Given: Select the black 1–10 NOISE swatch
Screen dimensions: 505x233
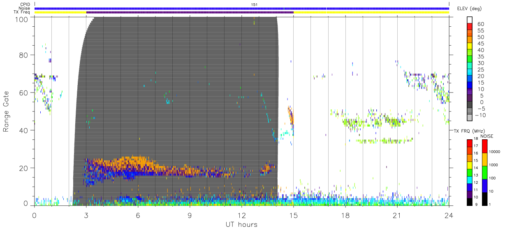Looking at the screenshot, I should 484,198.
